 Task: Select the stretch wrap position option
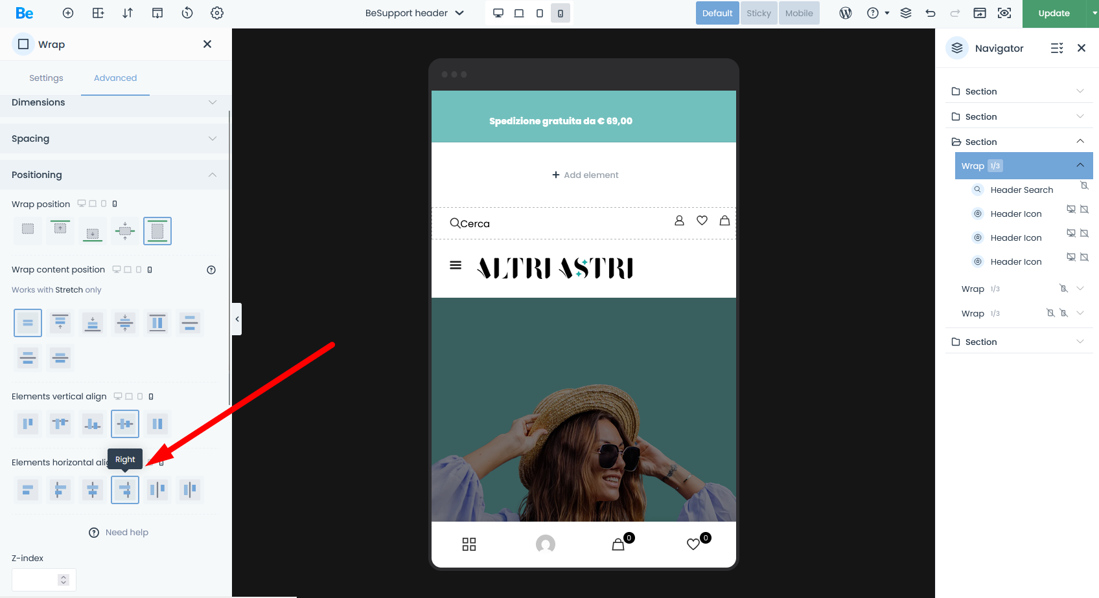click(x=157, y=231)
